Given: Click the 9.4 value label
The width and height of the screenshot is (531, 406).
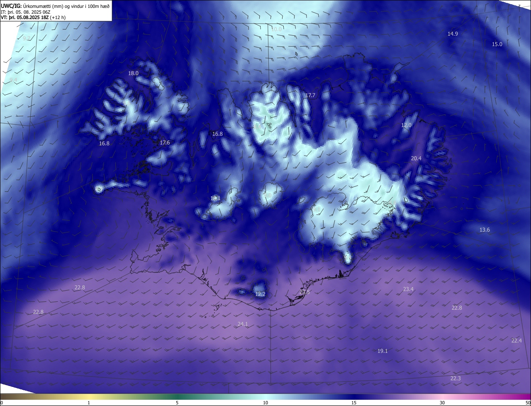Looking at the screenshot, I should (13, 79).
